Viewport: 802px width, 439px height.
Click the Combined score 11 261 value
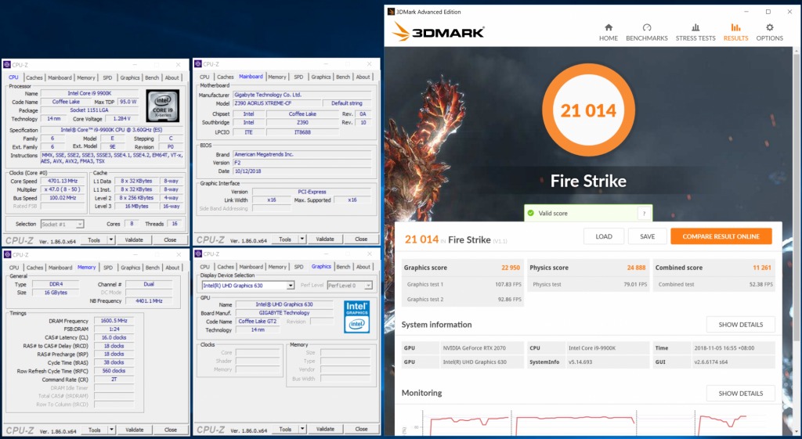point(762,268)
